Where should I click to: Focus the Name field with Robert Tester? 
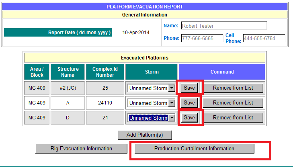[223, 26]
